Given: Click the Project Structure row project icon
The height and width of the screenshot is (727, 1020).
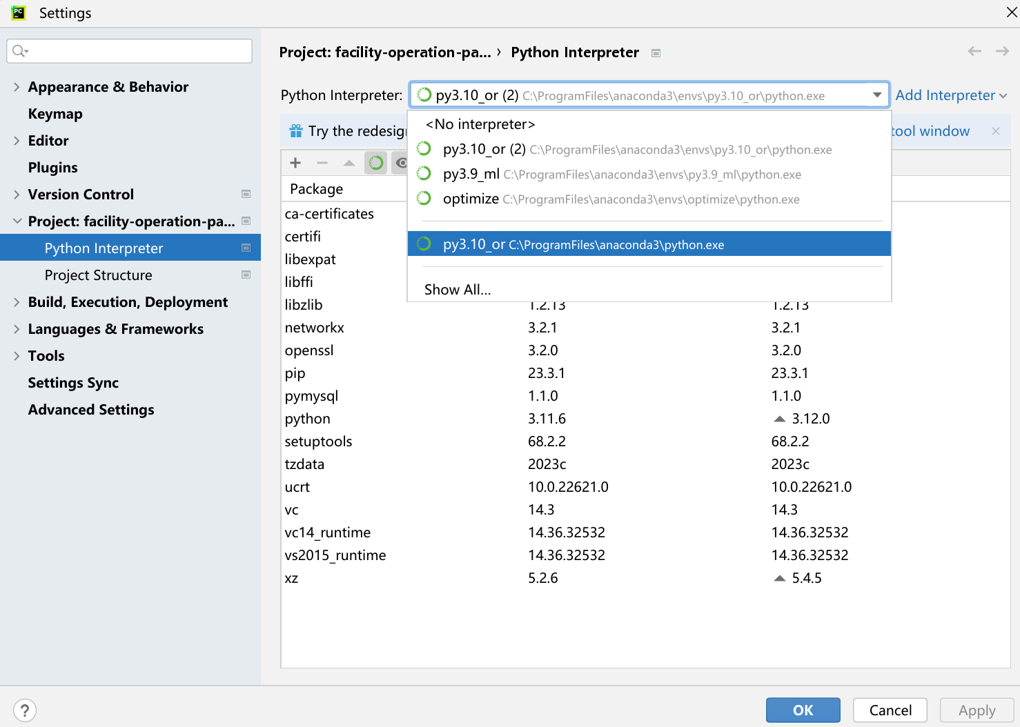Looking at the screenshot, I should tap(246, 275).
